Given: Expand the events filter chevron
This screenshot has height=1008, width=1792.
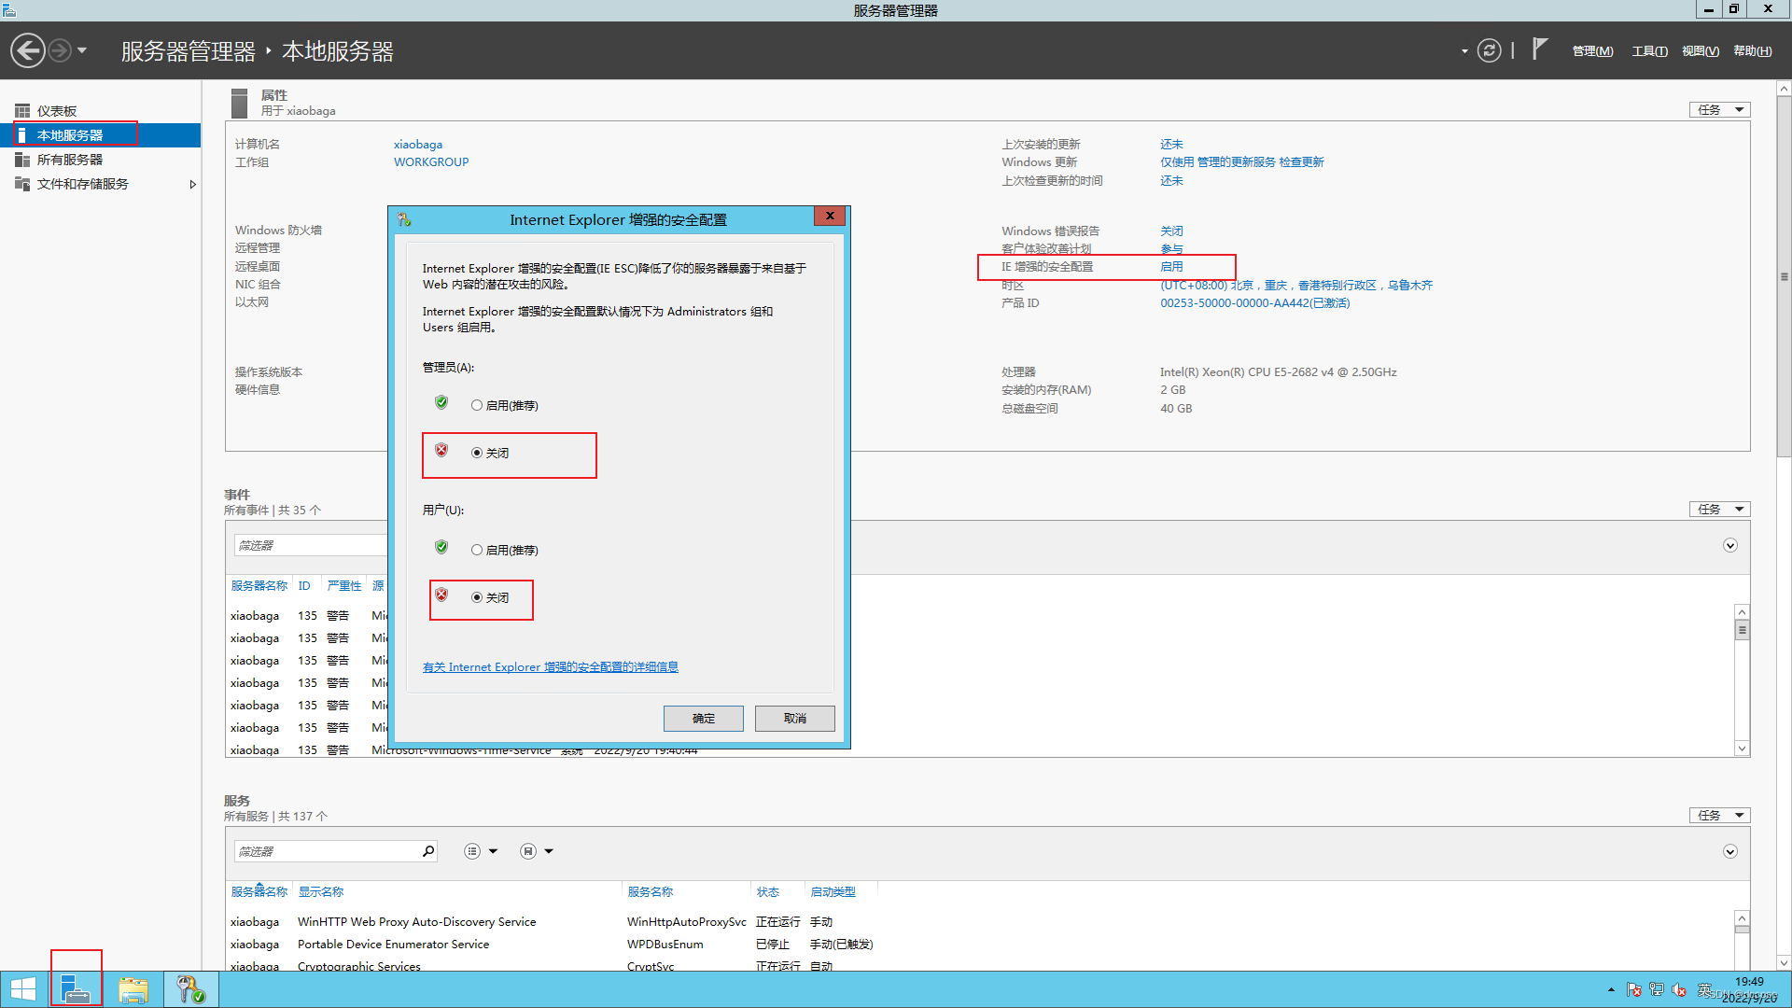Looking at the screenshot, I should [1729, 545].
